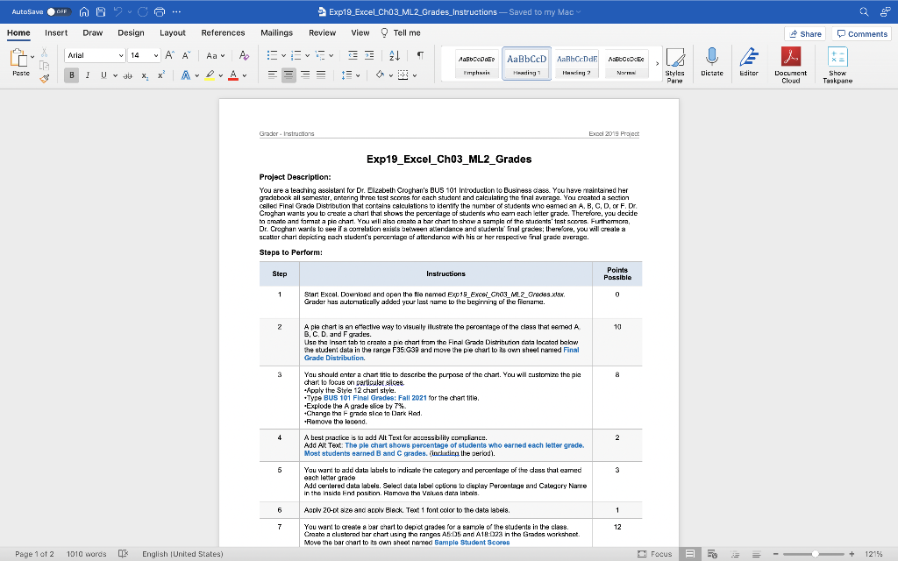898x561 pixels.
Task: Decrease paragraph indent
Action: click(353, 55)
